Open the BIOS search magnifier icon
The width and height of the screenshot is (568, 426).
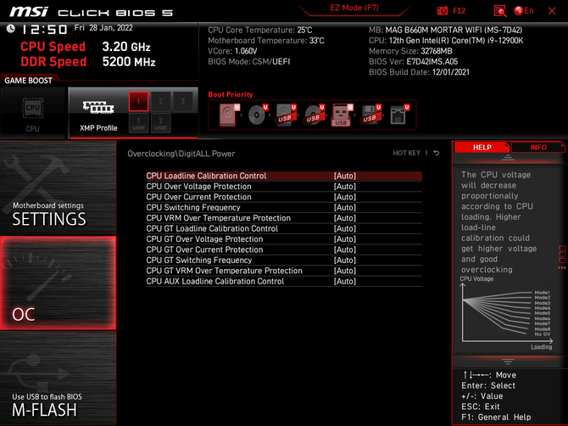(500, 11)
